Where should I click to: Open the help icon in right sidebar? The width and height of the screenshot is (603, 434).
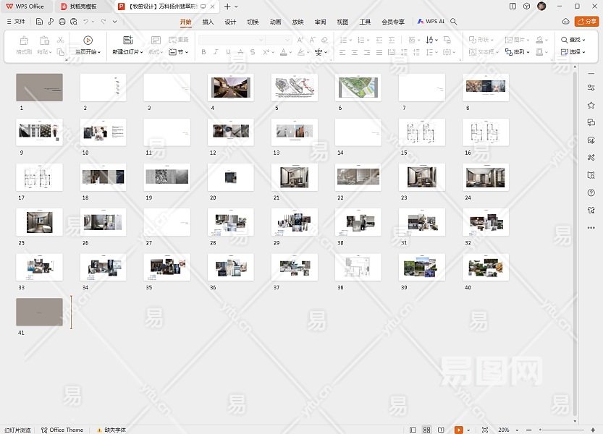click(591, 192)
